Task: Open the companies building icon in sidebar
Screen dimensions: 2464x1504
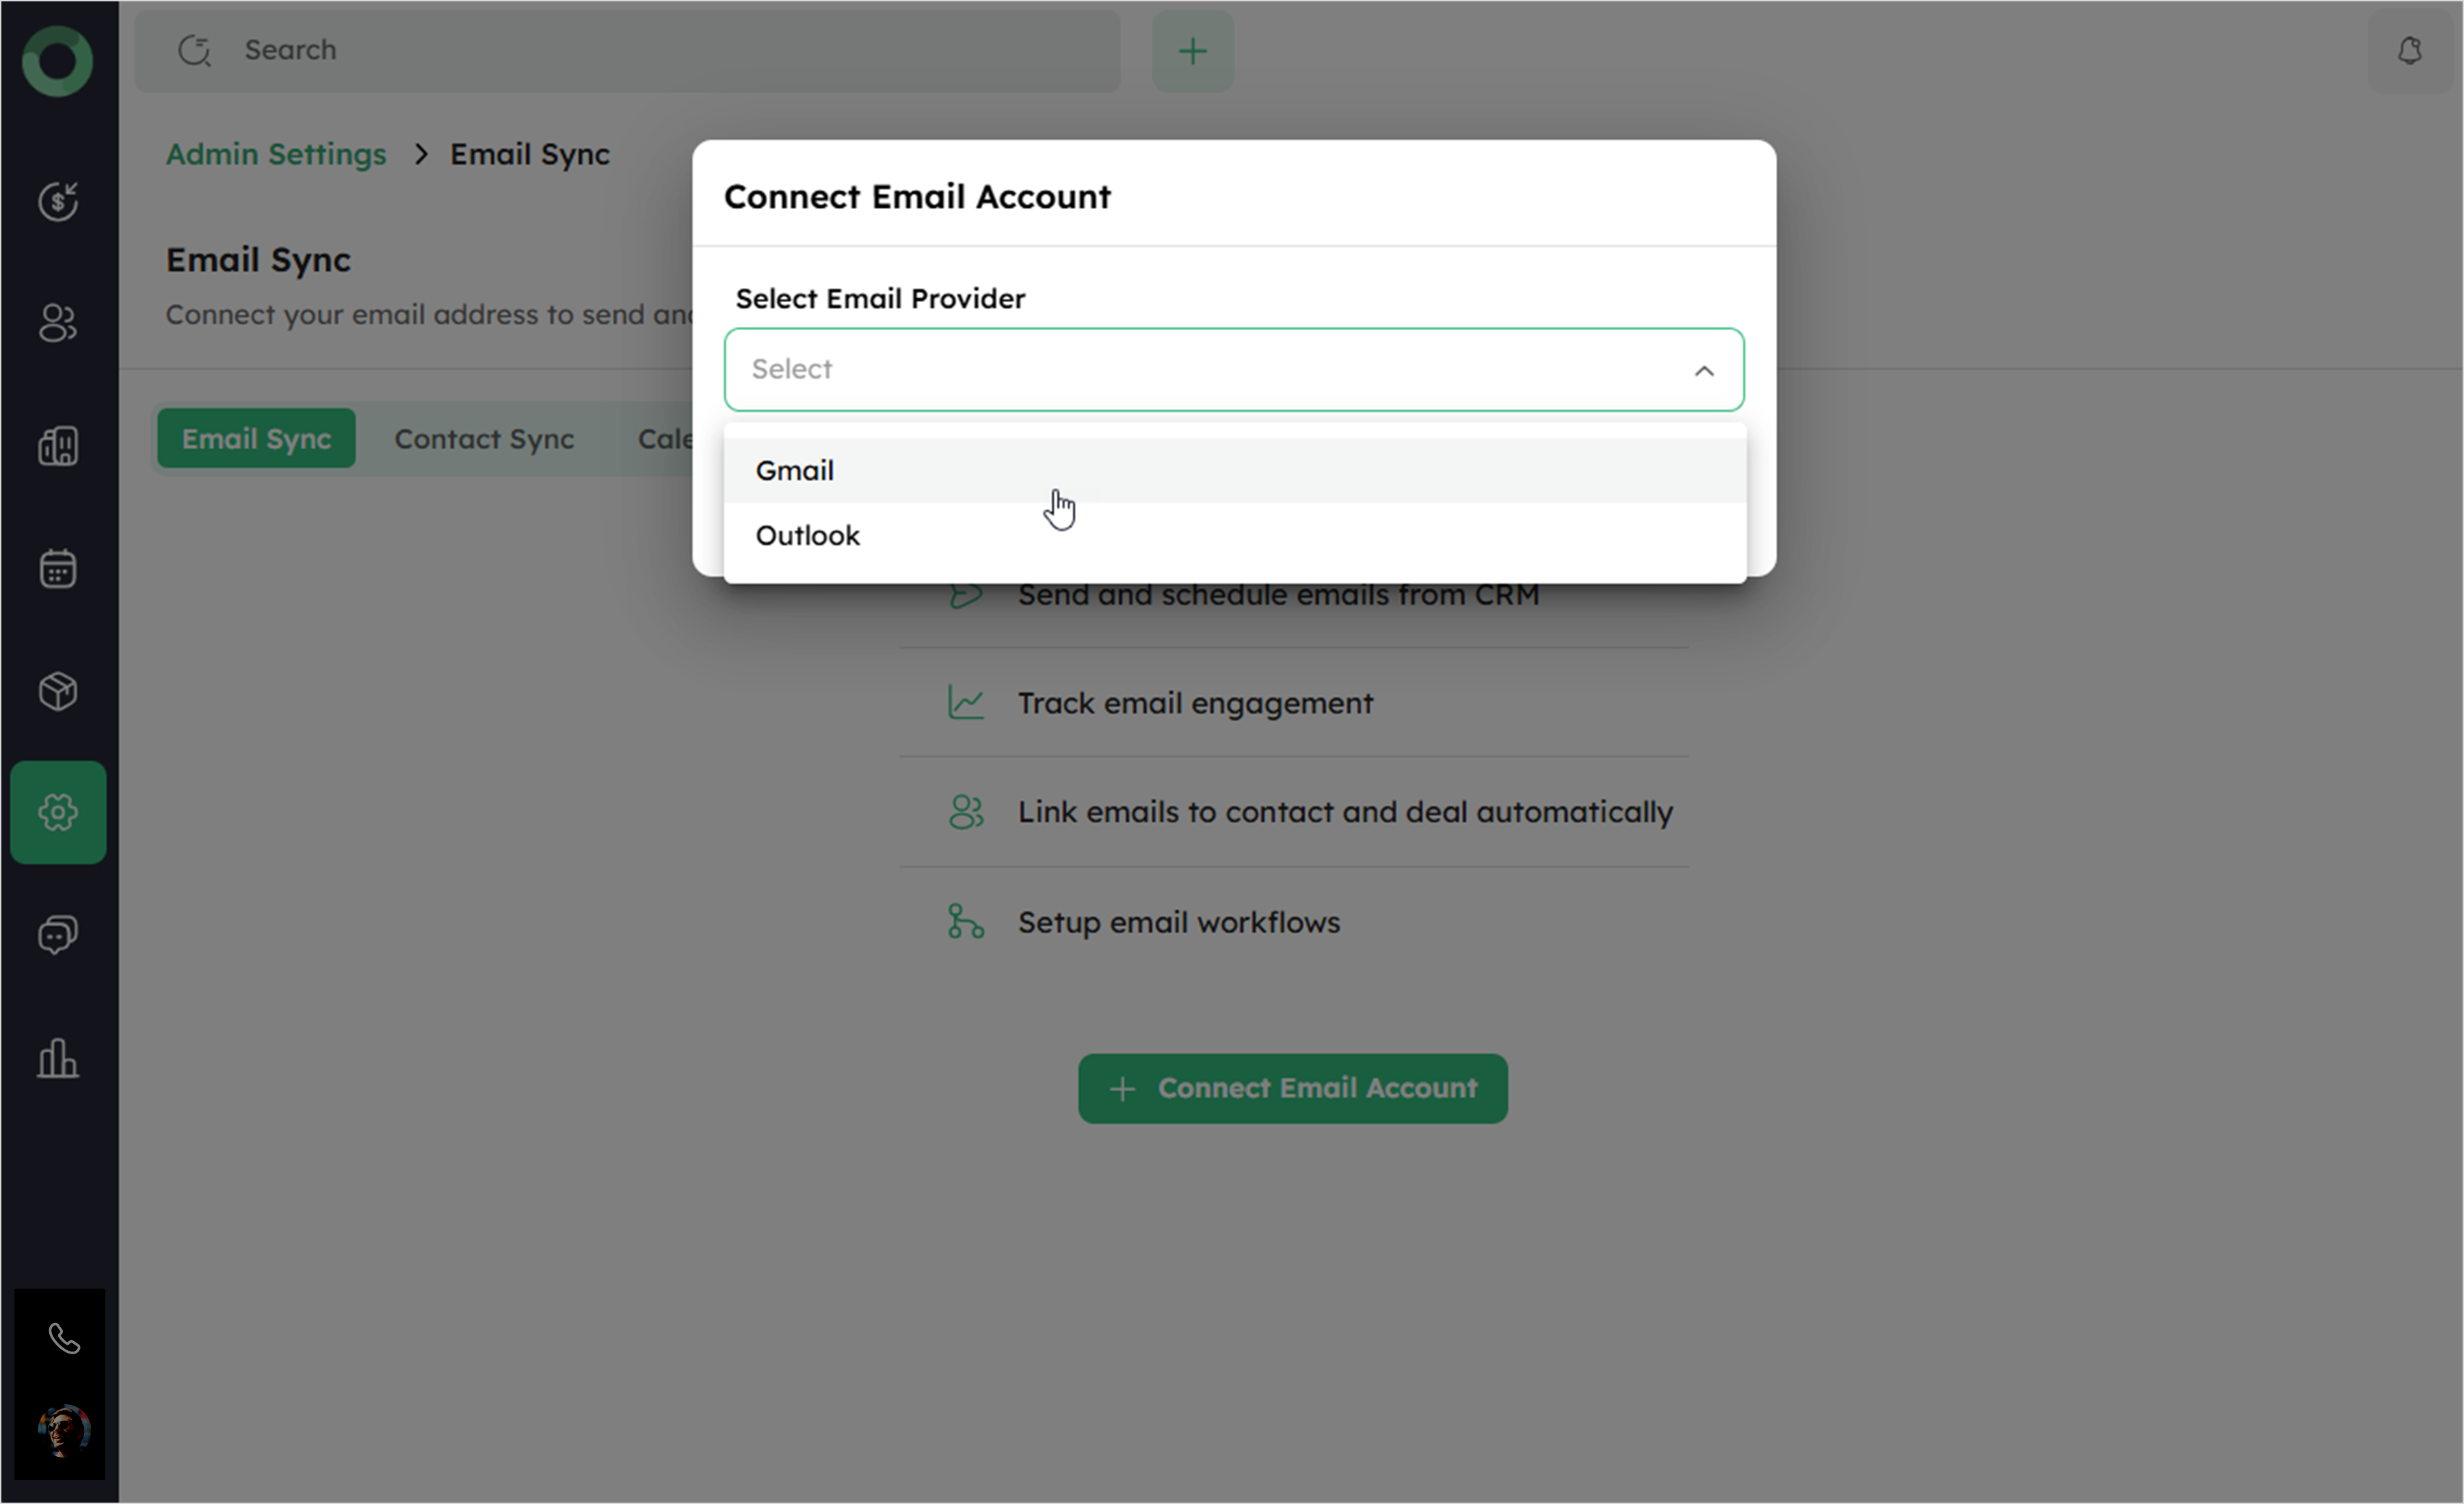Action: (x=58, y=446)
